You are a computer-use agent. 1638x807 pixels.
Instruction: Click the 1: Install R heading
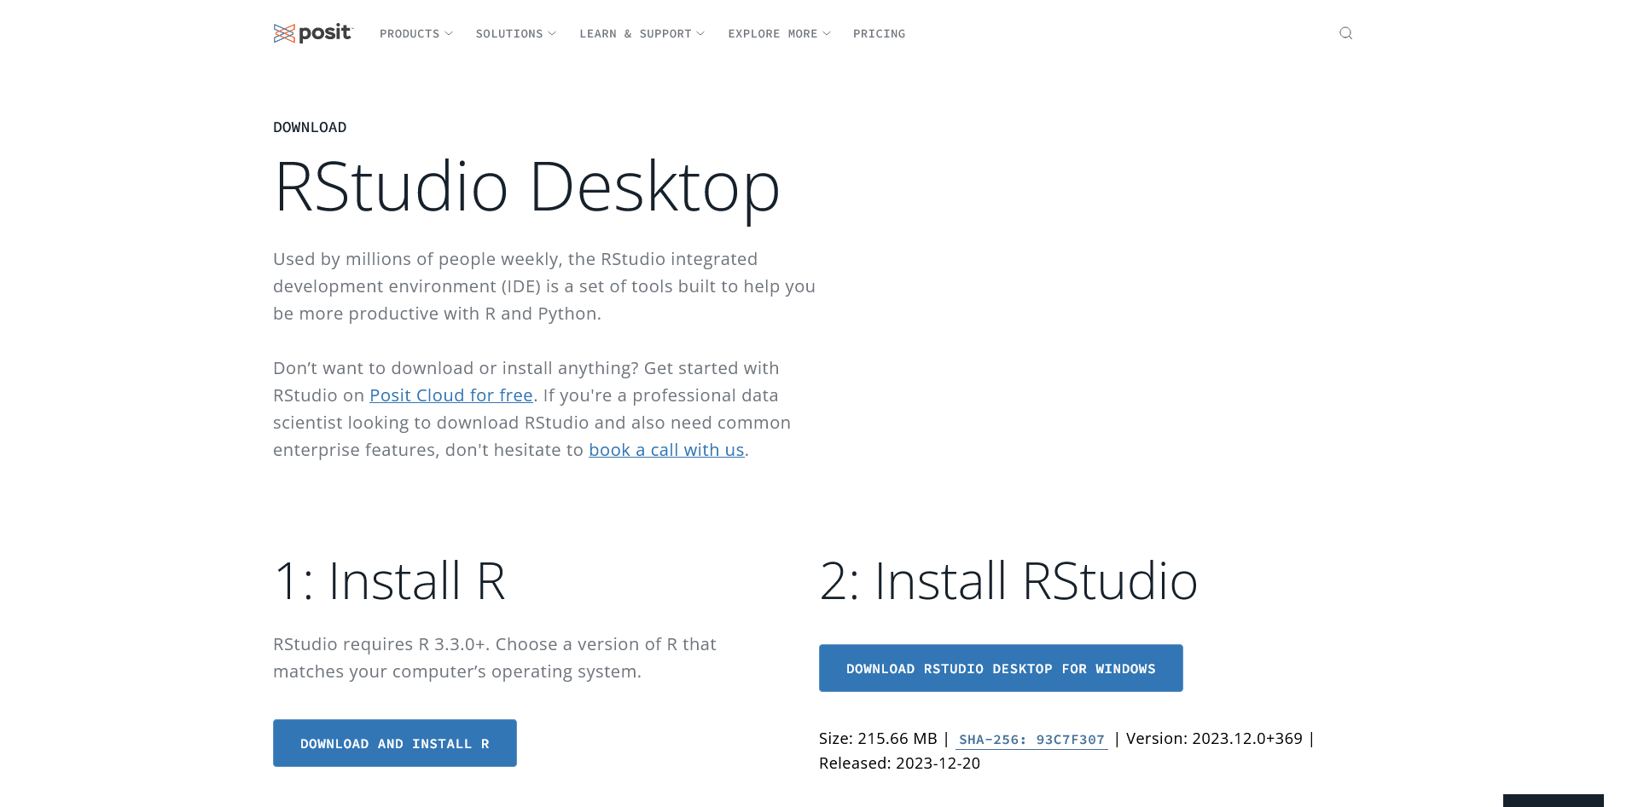tap(389, 581)
